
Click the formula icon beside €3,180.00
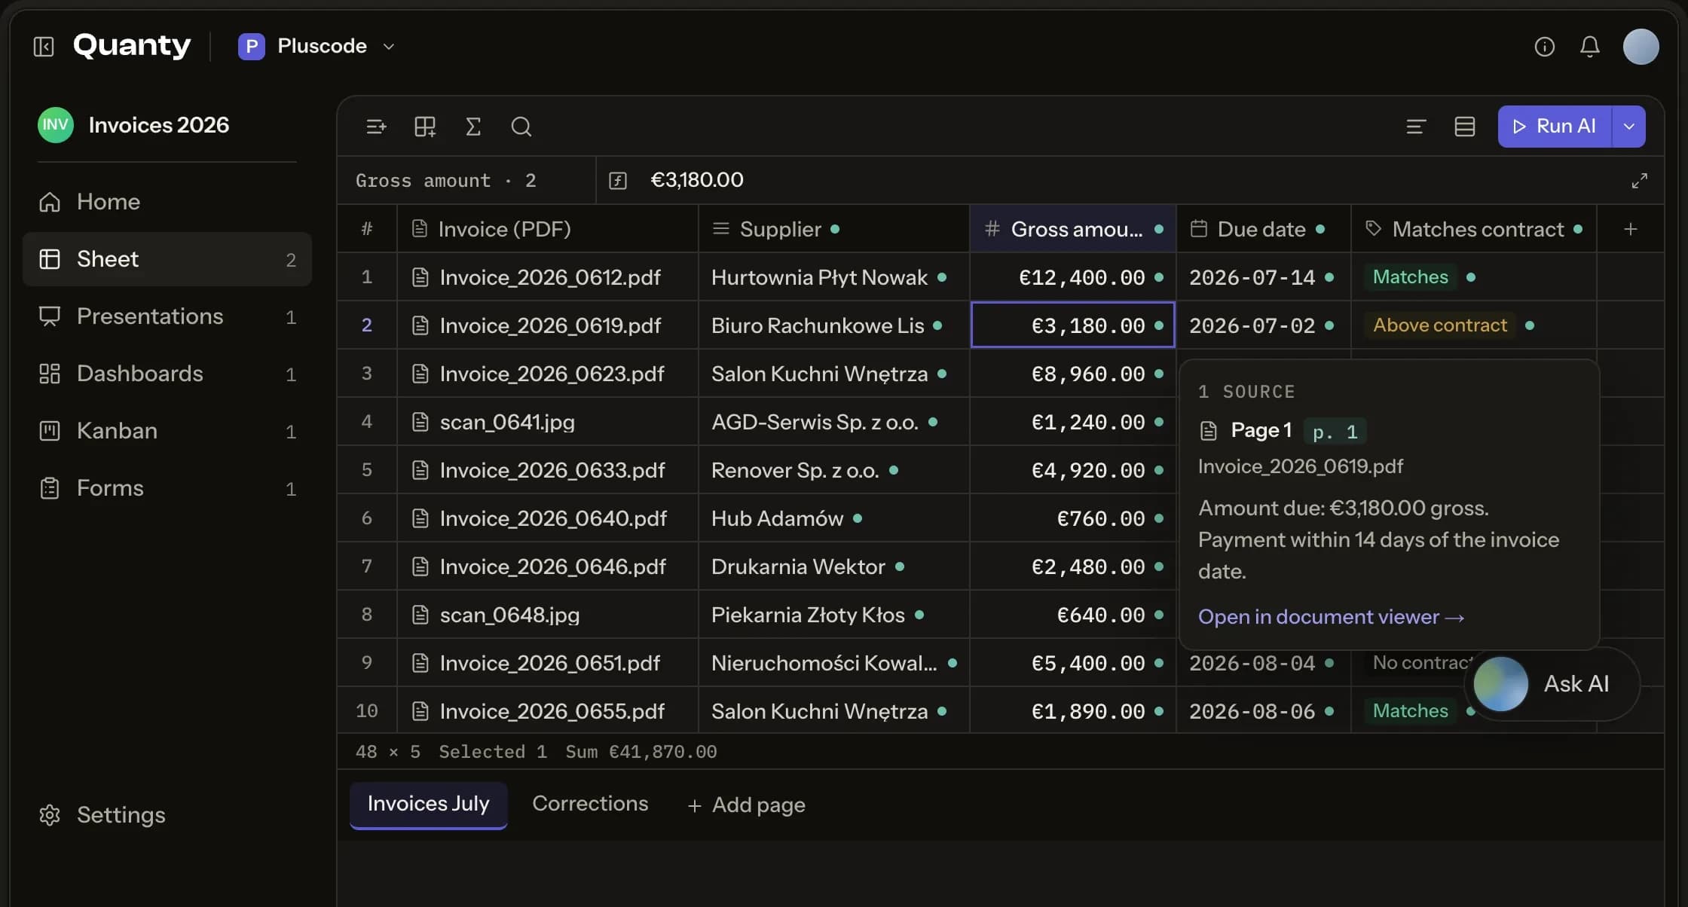618,181
